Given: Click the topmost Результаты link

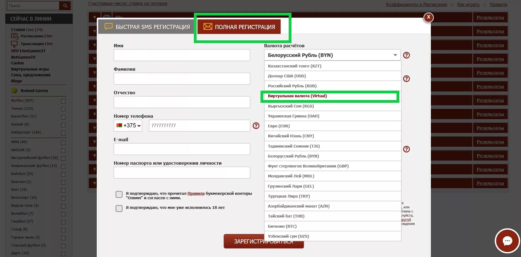Looking at the screenshot, I should coord(490,17).
